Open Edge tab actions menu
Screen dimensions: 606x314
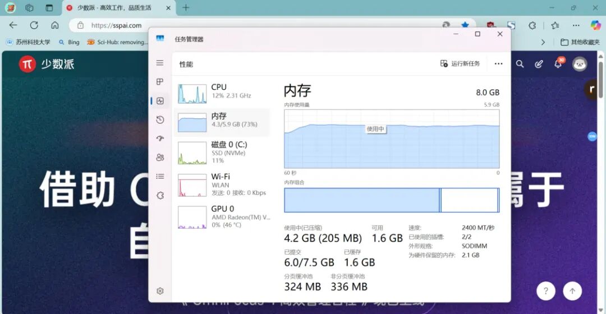point(49,8)
